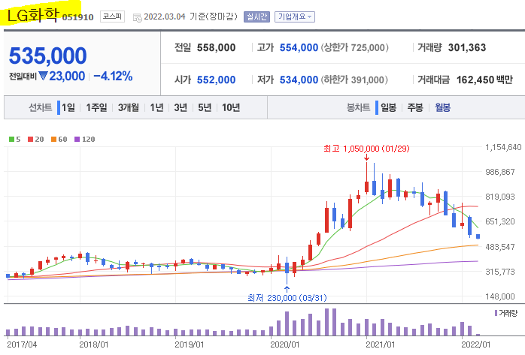Click the stock code 051910
This screenshot has height=355, width=525.
77,17
